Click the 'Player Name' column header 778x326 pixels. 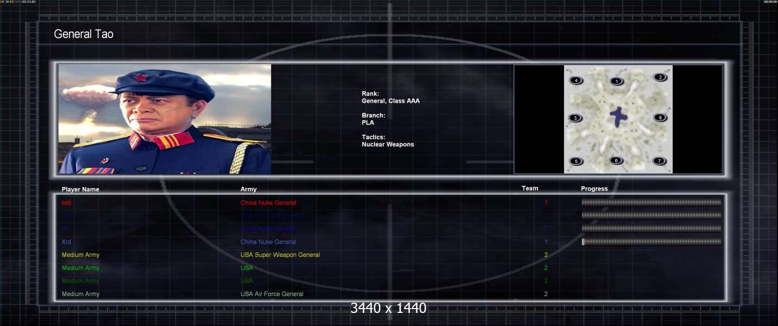click(80, 190)
